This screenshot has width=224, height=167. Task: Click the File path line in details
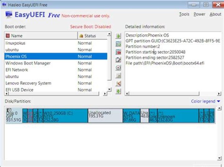coord(165,63)
